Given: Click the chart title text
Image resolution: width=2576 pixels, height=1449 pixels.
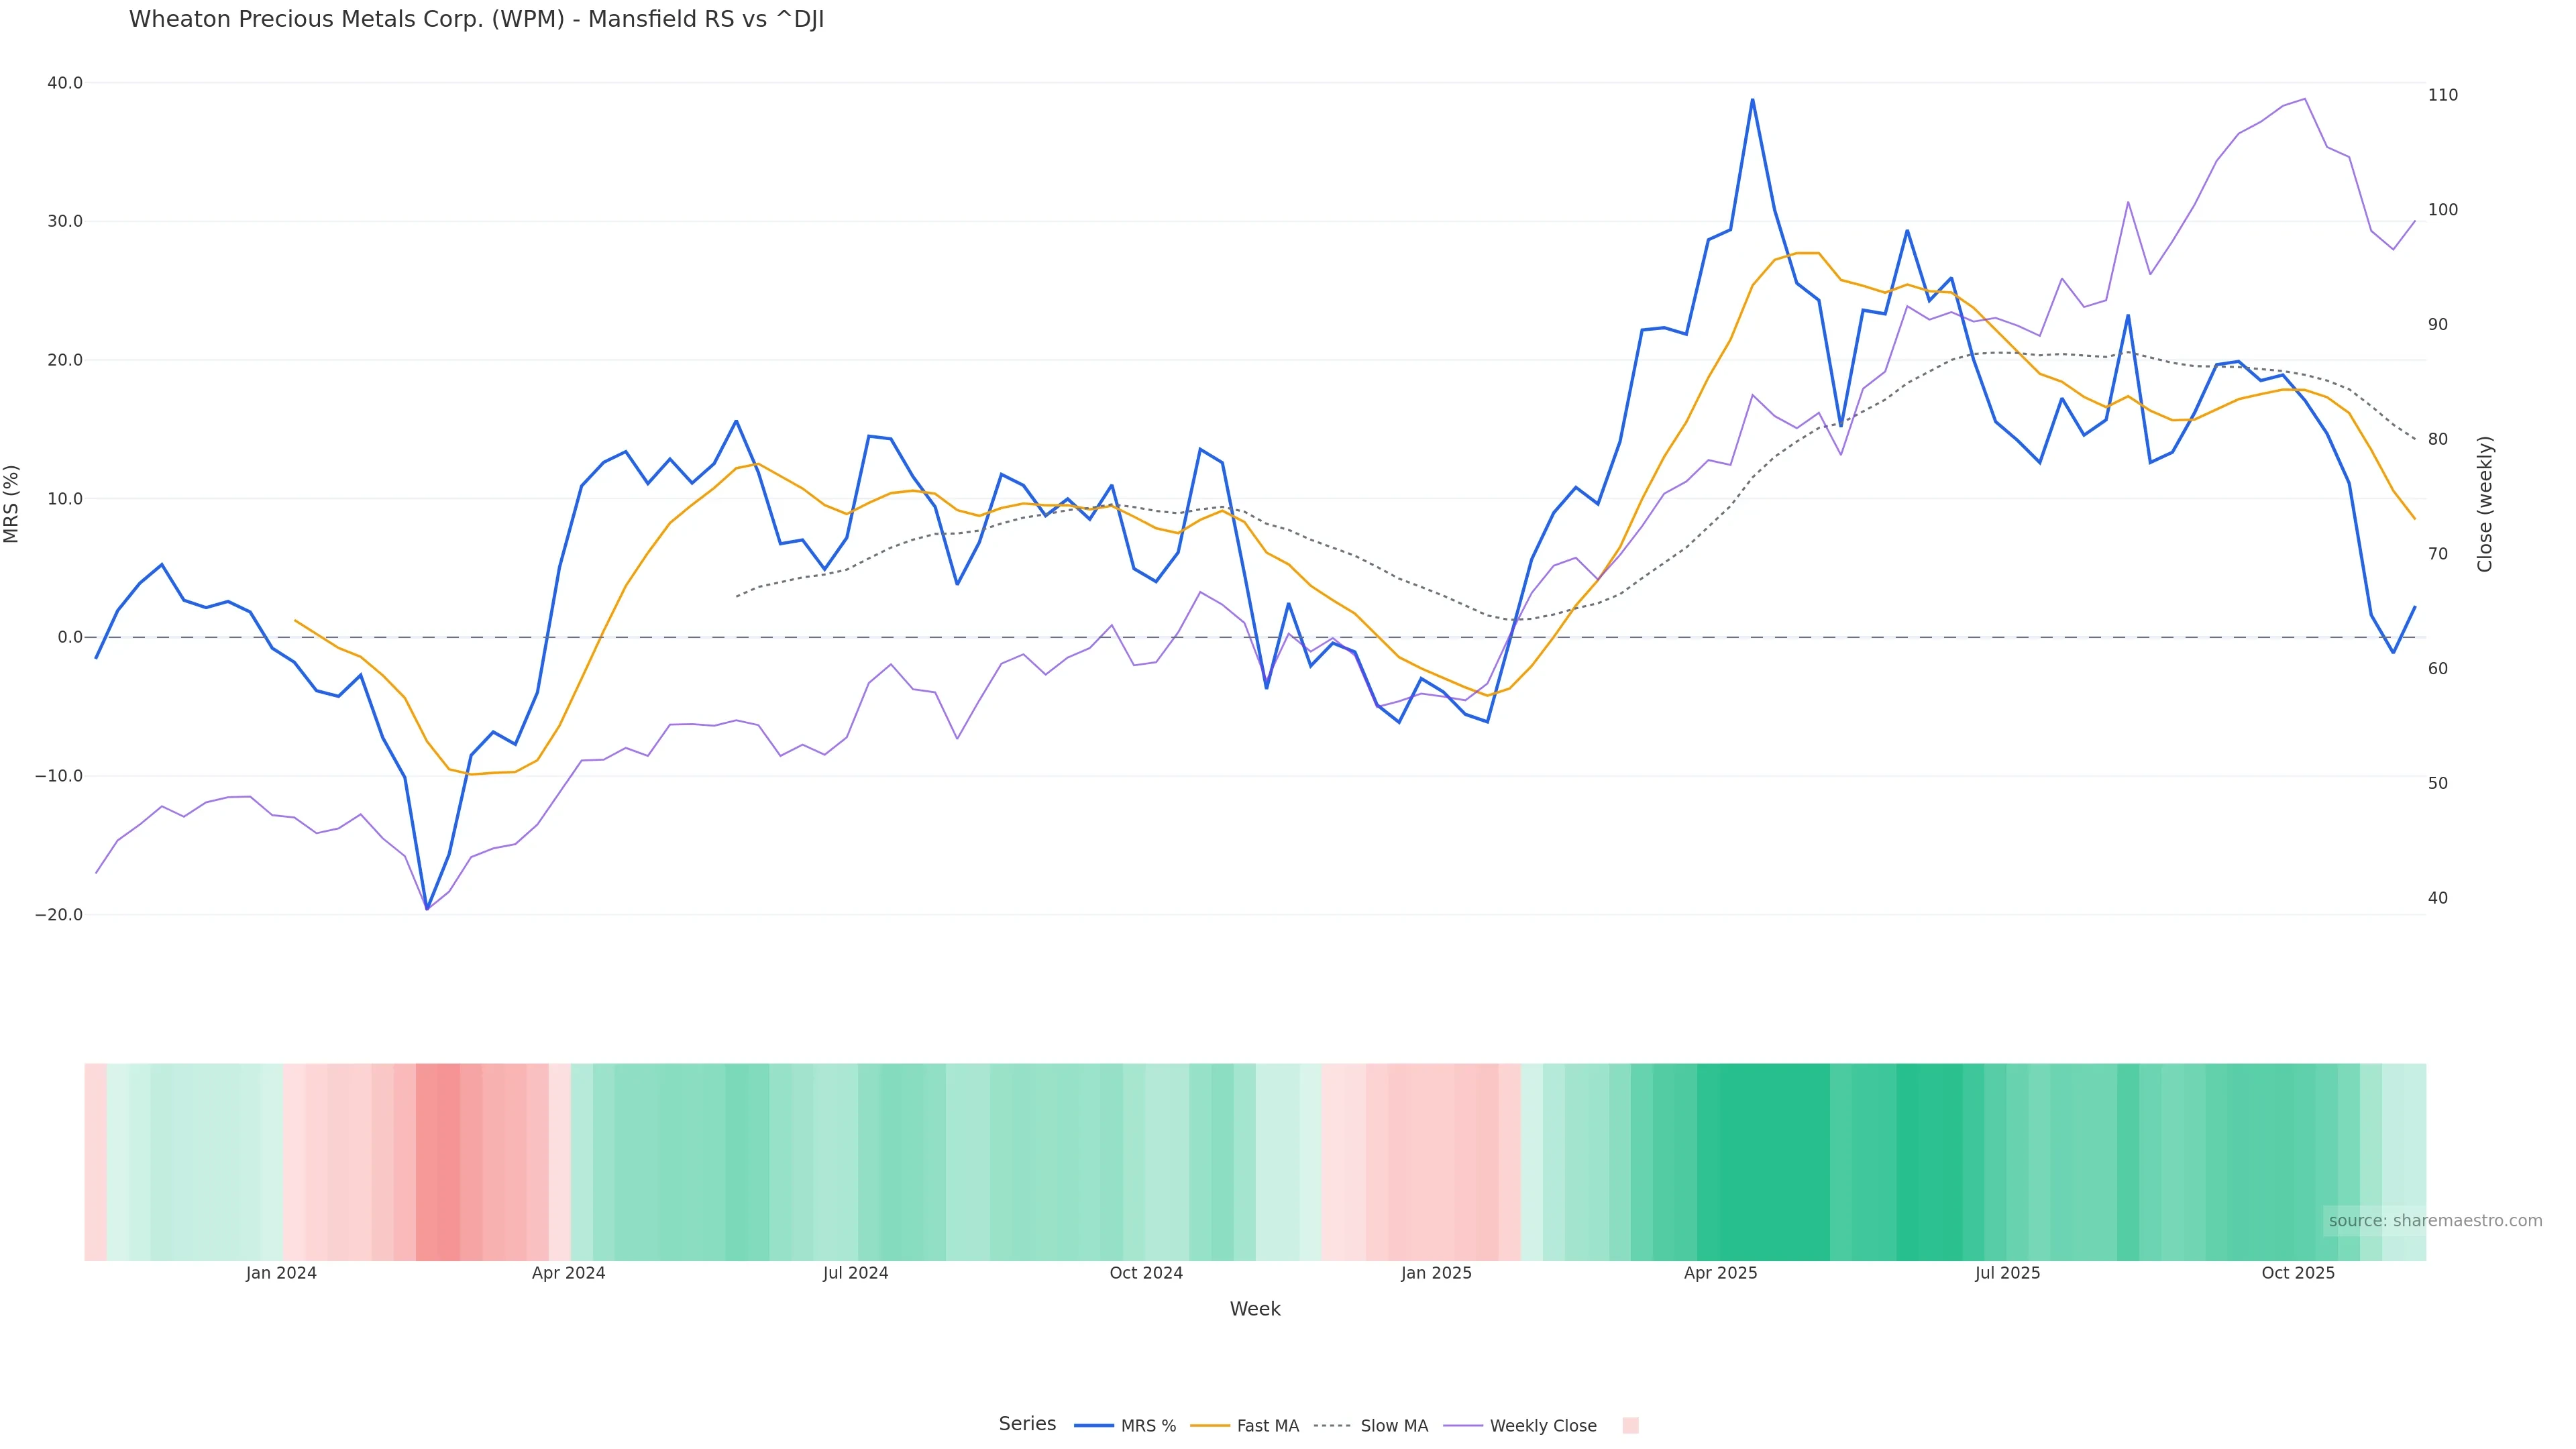Looking at the screenshot, I should (x=476, y=20).
